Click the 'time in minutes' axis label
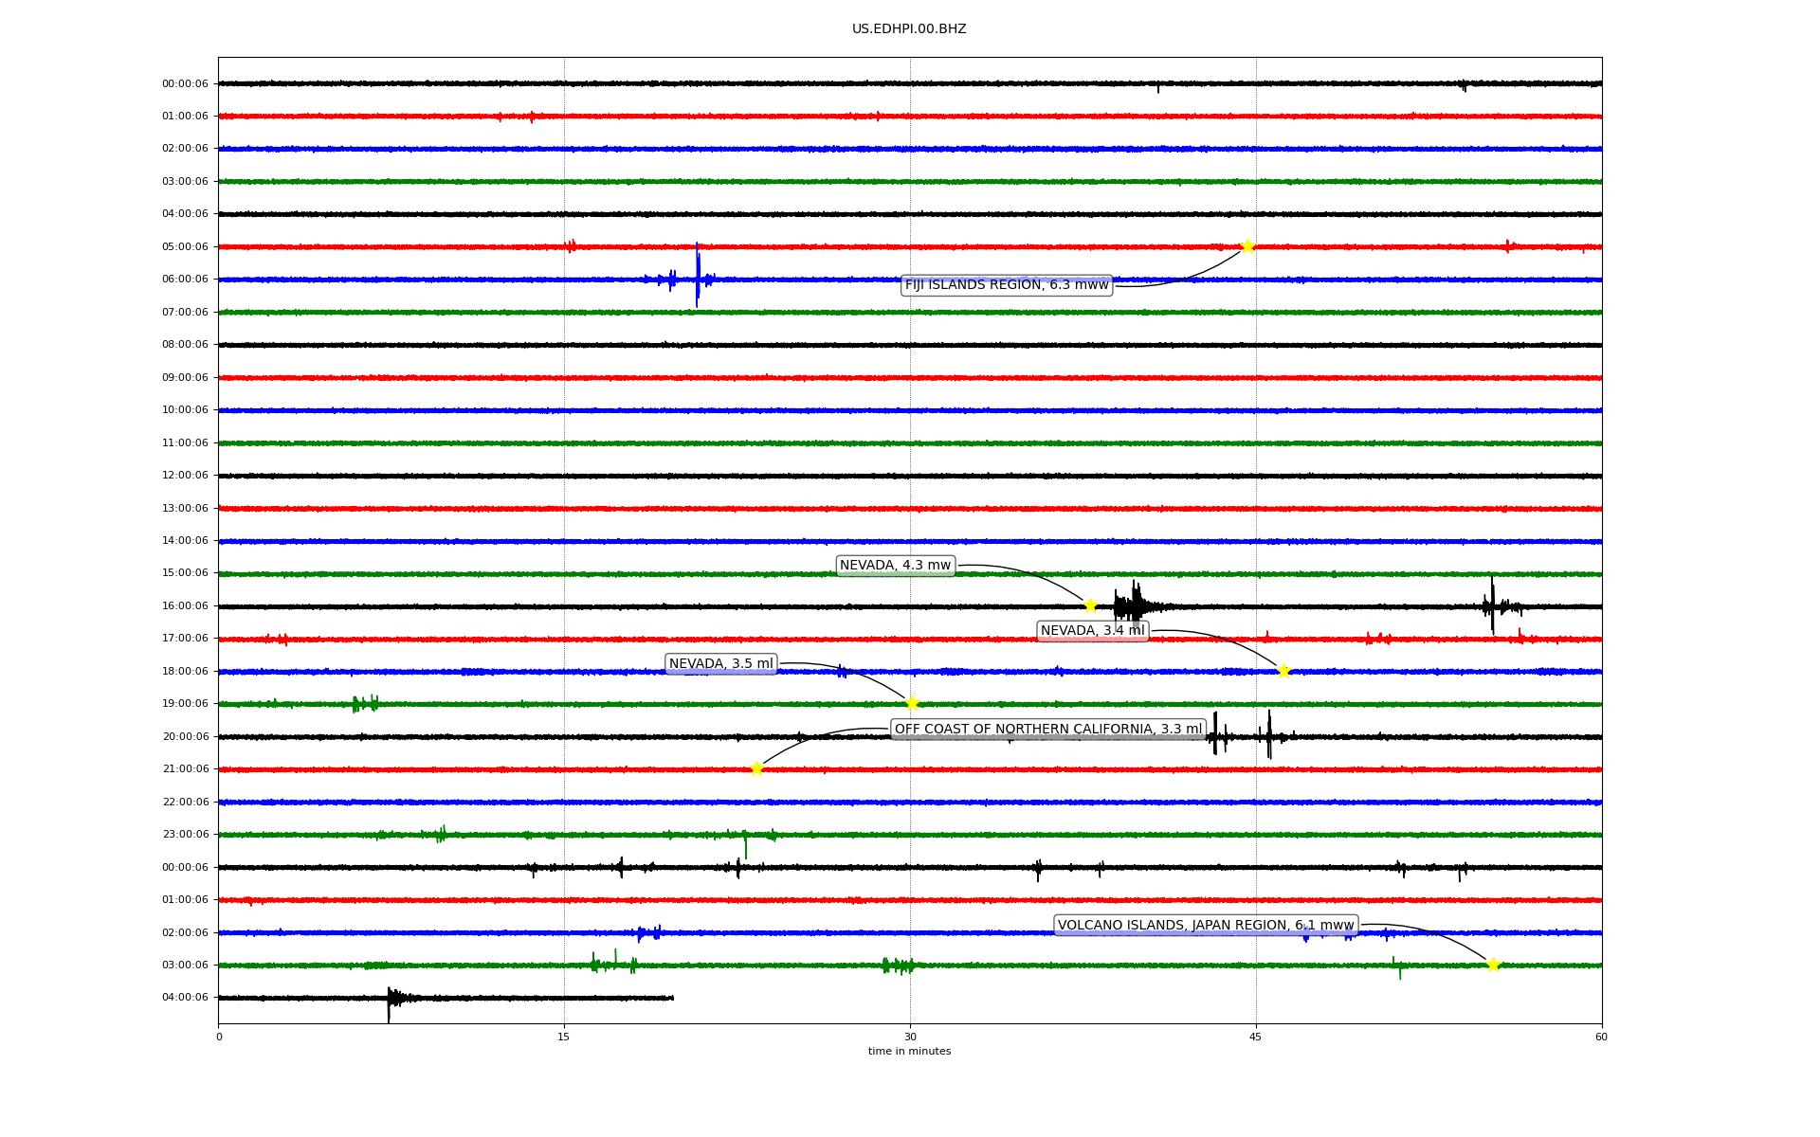 [x=909, y=1052]
